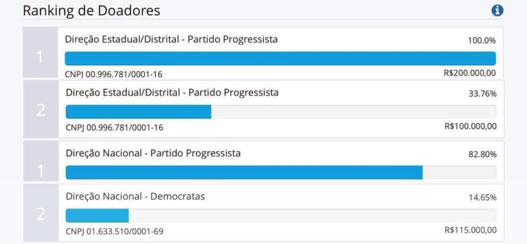Select first Direção Estadual/Distrital donor name
527x244 pixels.
(171, 39)
